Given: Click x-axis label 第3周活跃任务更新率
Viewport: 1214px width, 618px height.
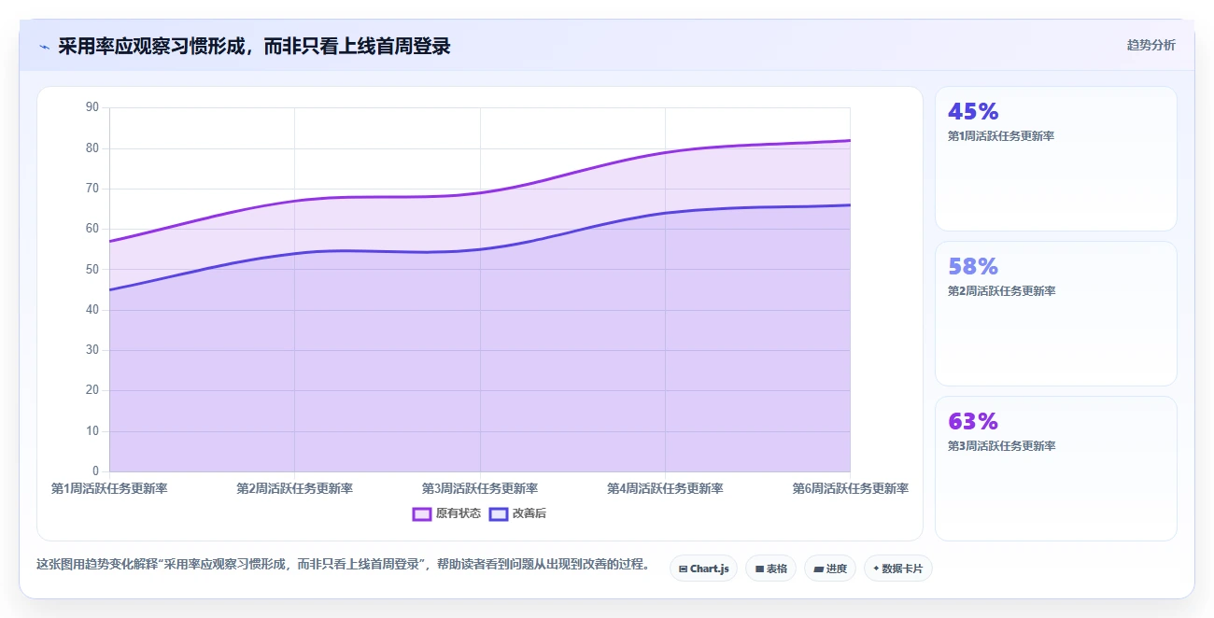Looking at the screenshot, I should coord(480,488).
